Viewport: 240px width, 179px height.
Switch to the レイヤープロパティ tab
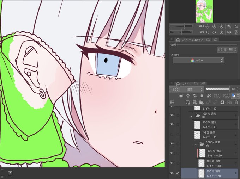click(190, 40)
